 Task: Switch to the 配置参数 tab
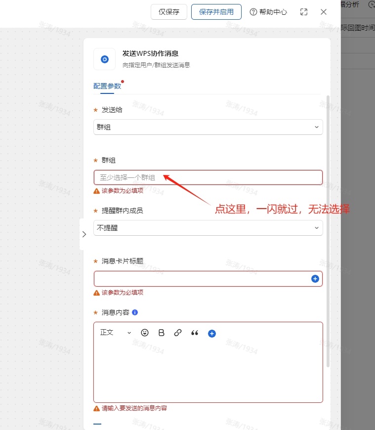pyautogui.click(x=107, y=86)
